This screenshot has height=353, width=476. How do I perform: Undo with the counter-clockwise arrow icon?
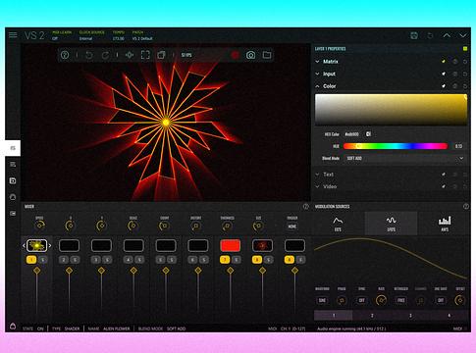click(89, 55)
